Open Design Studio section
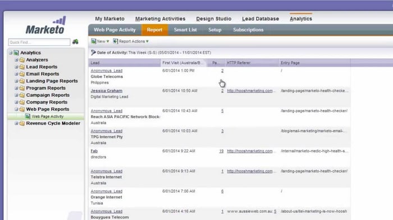Screen dimensions: 393x220 [213, 18]
